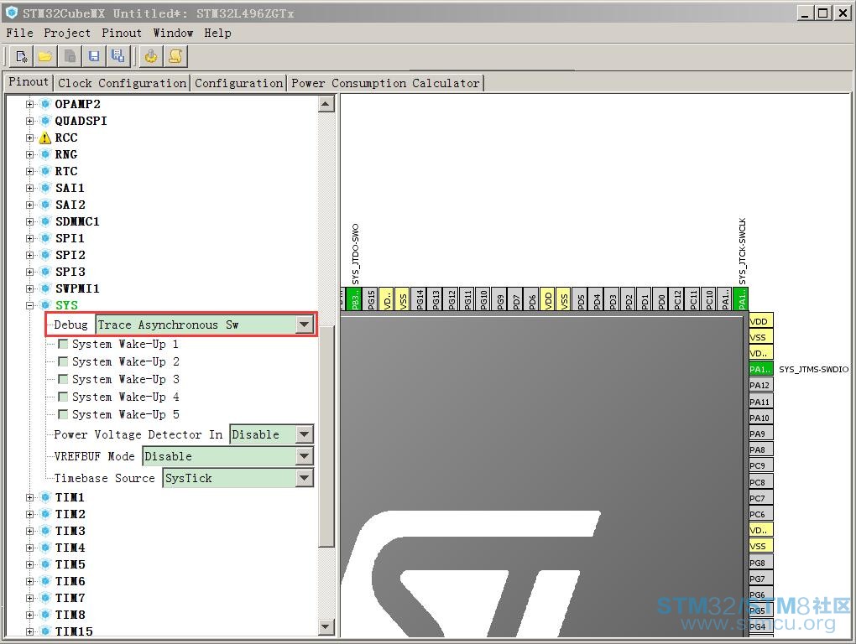The width and height of the screenshot is (856, 644).
Task: Switch to the Configuration tab
Action: (239, 83)
